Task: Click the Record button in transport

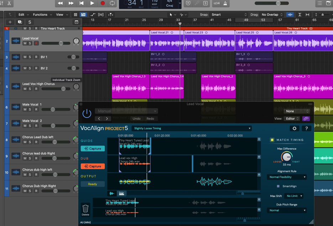Action: (103, 3)
